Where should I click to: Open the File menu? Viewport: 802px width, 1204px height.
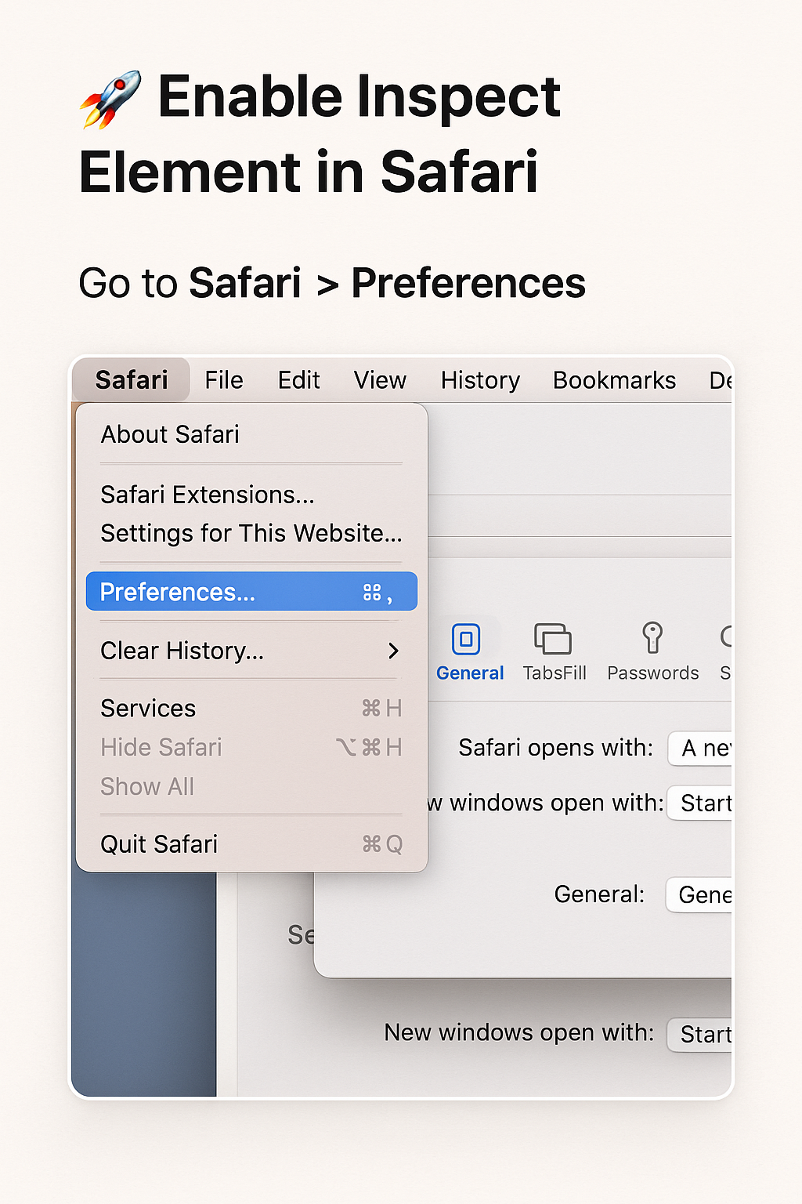click(224, 380)
